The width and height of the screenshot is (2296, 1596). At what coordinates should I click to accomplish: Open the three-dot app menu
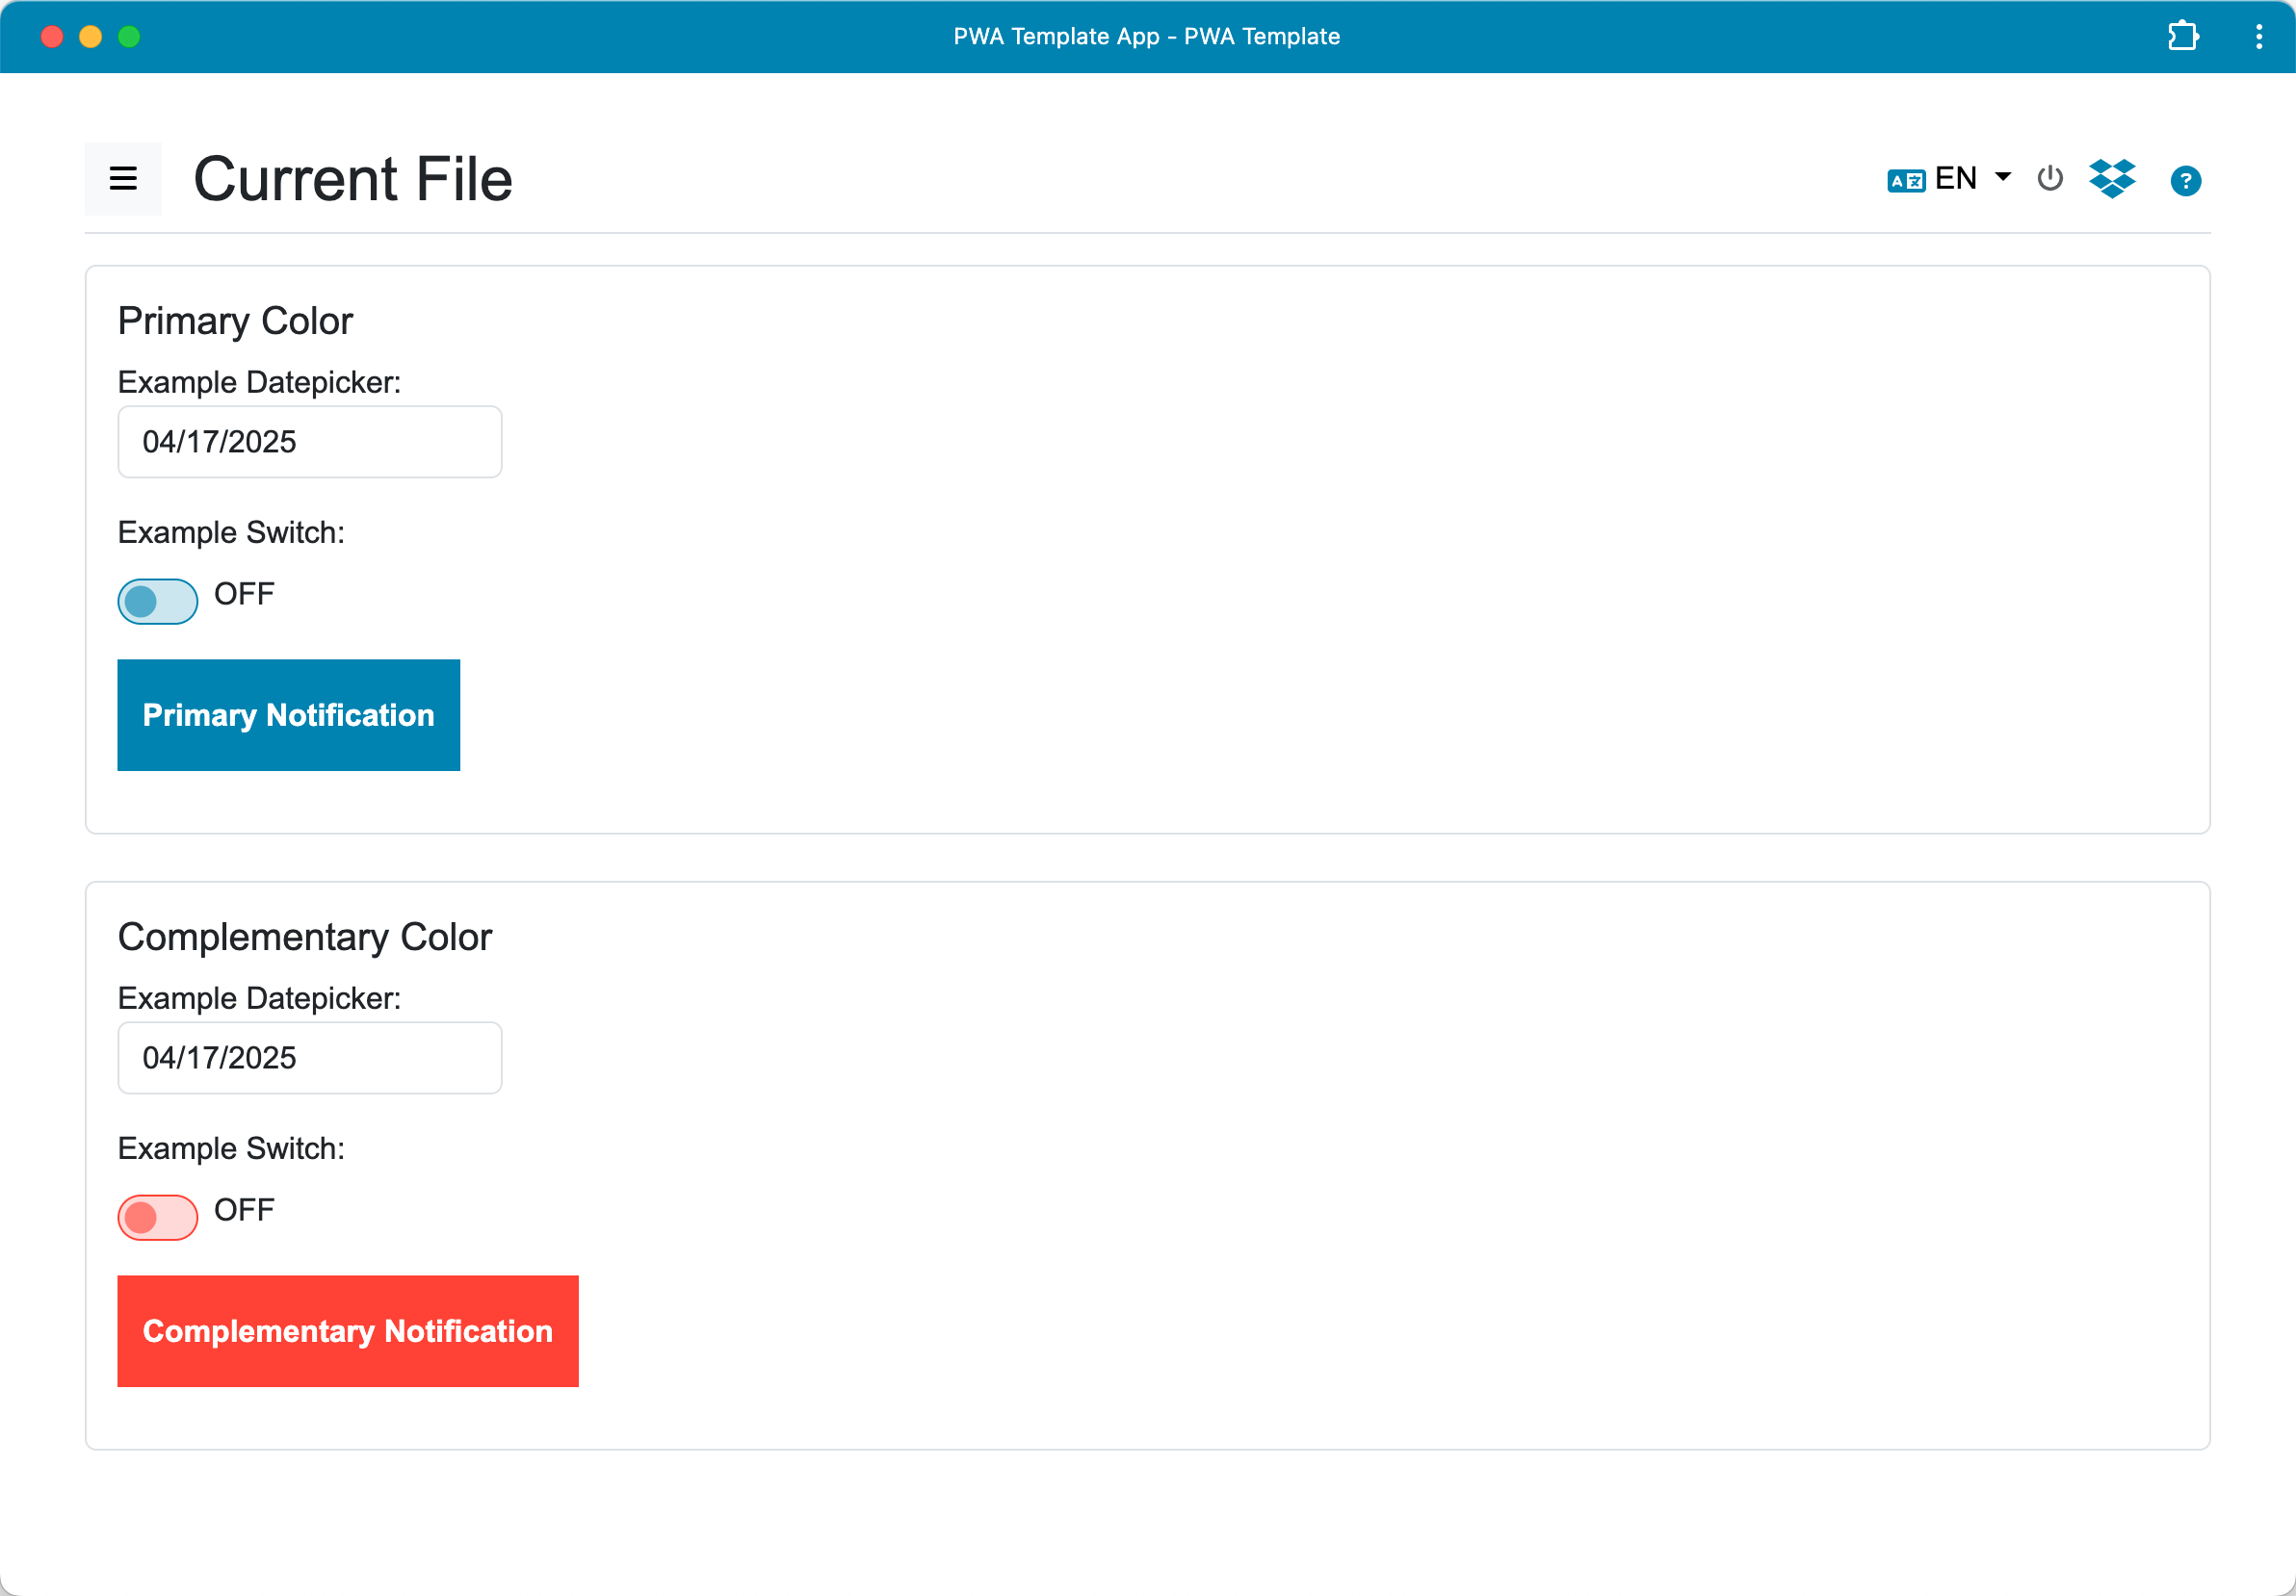tap(2258, 37)
